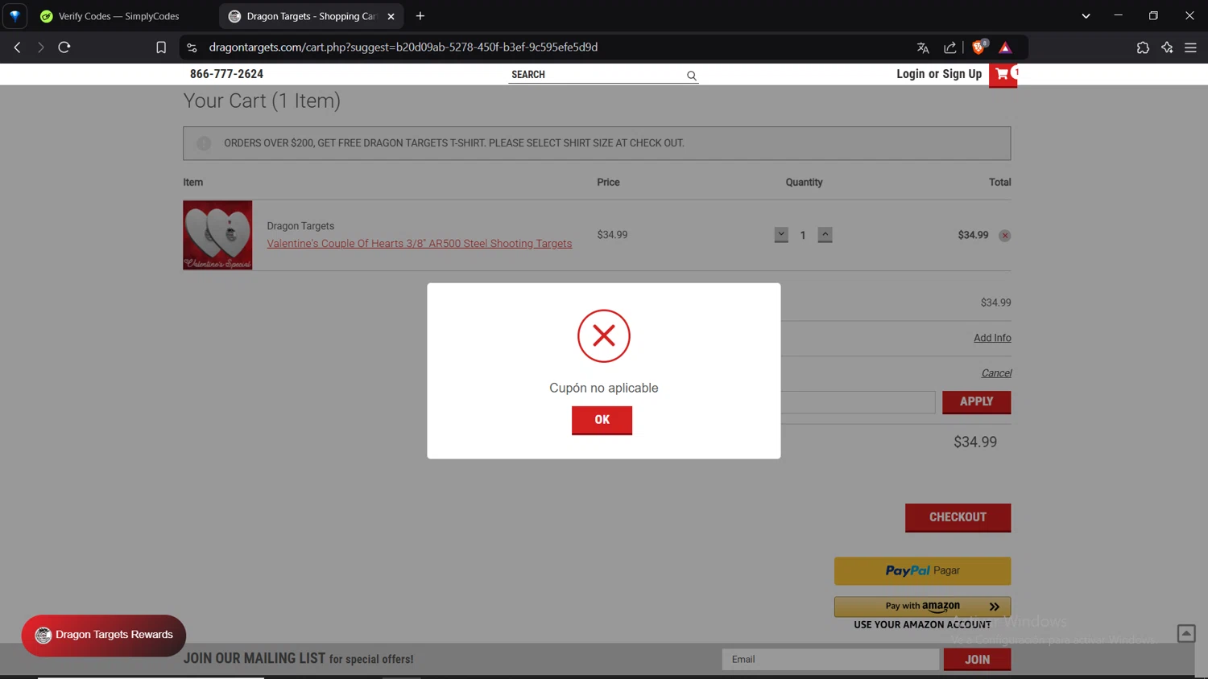
Task: Join the mailing list
Action: tap(977, 660)
